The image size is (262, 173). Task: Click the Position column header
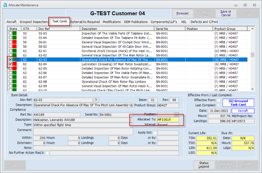point(199,29)
